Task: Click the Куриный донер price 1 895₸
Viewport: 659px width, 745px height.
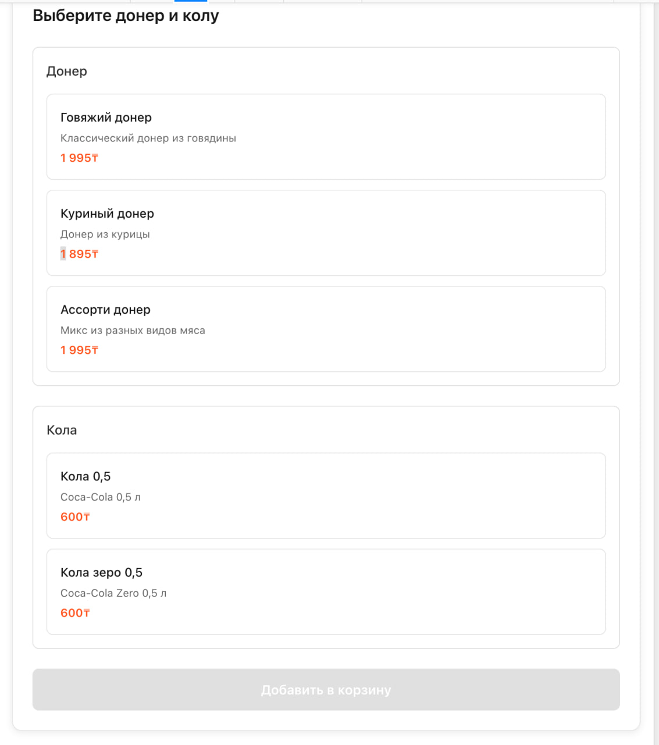Action: pyautogui.click(x=79, y=254)
